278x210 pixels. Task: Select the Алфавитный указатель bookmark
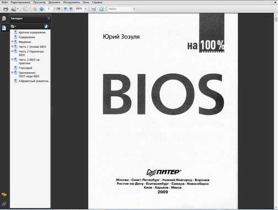pos(34,81)
